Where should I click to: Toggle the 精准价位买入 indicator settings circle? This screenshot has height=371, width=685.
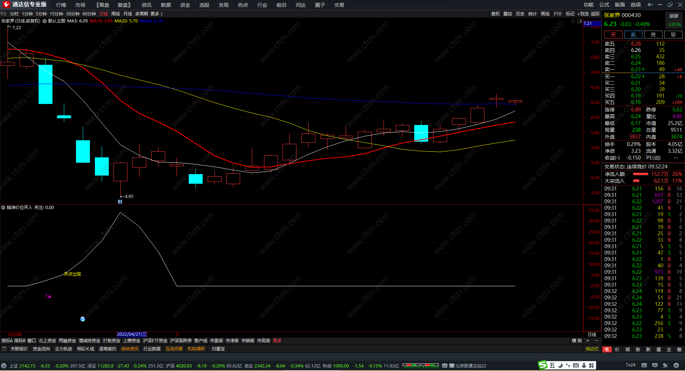[x=3, y=208]
